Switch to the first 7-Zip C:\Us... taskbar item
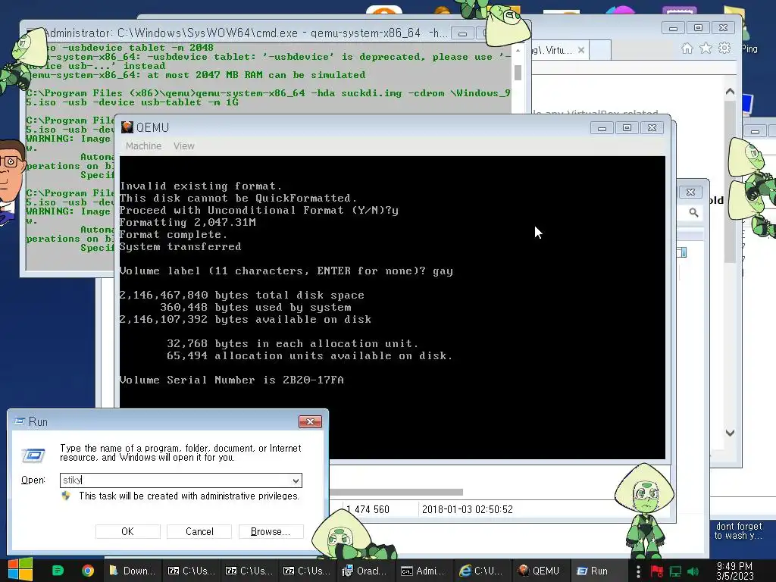The image size is (776, 582). pos(191,571)
